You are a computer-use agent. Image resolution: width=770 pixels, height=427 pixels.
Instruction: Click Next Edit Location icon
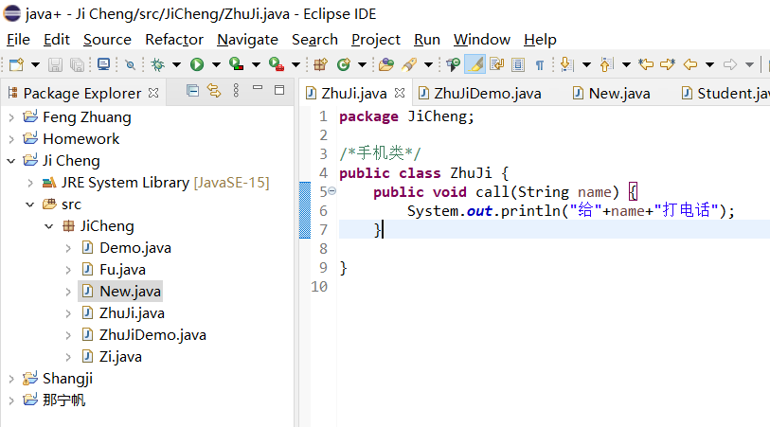668,64
